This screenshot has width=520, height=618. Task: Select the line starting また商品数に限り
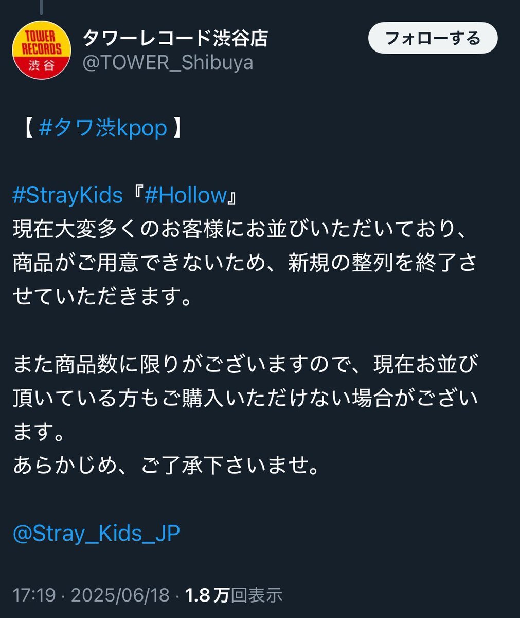[245, 365]
